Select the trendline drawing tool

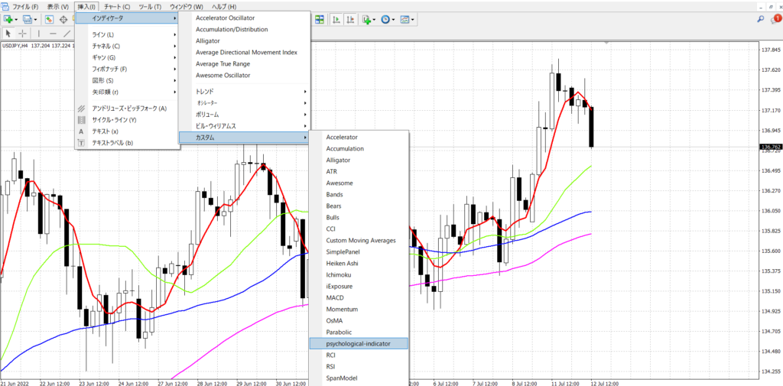[x=67, y=34]
